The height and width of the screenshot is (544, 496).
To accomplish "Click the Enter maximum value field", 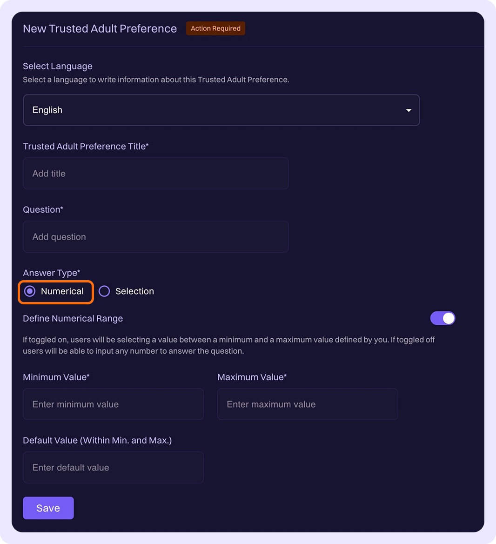I will (307, 404).
